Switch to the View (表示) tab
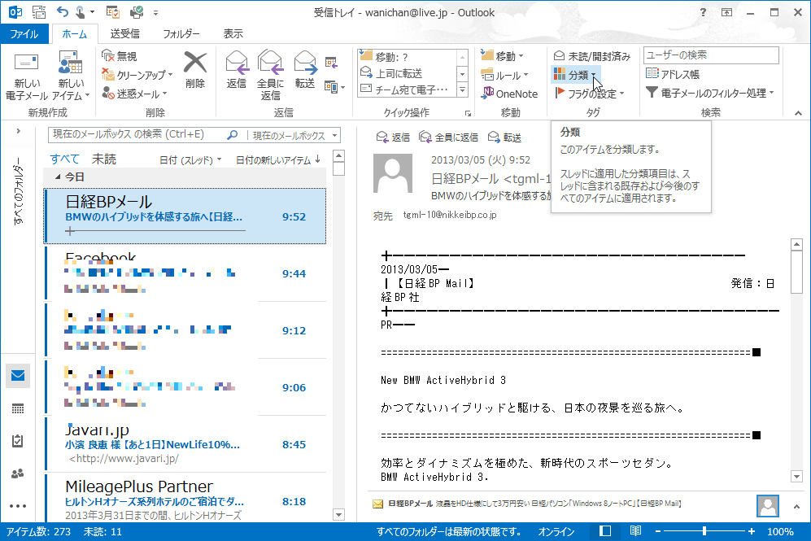This screenshot has height=541, width=811. pyautogui.click(x=233, y=33)
